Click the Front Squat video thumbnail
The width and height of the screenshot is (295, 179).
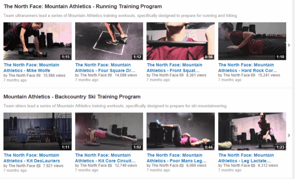[x=181, y=41]
